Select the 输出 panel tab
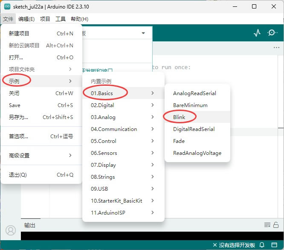The width and height of the screenshot is (284, 250). (x=30, y=225)
